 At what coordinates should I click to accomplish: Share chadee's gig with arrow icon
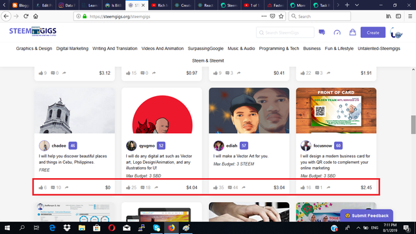66,187
